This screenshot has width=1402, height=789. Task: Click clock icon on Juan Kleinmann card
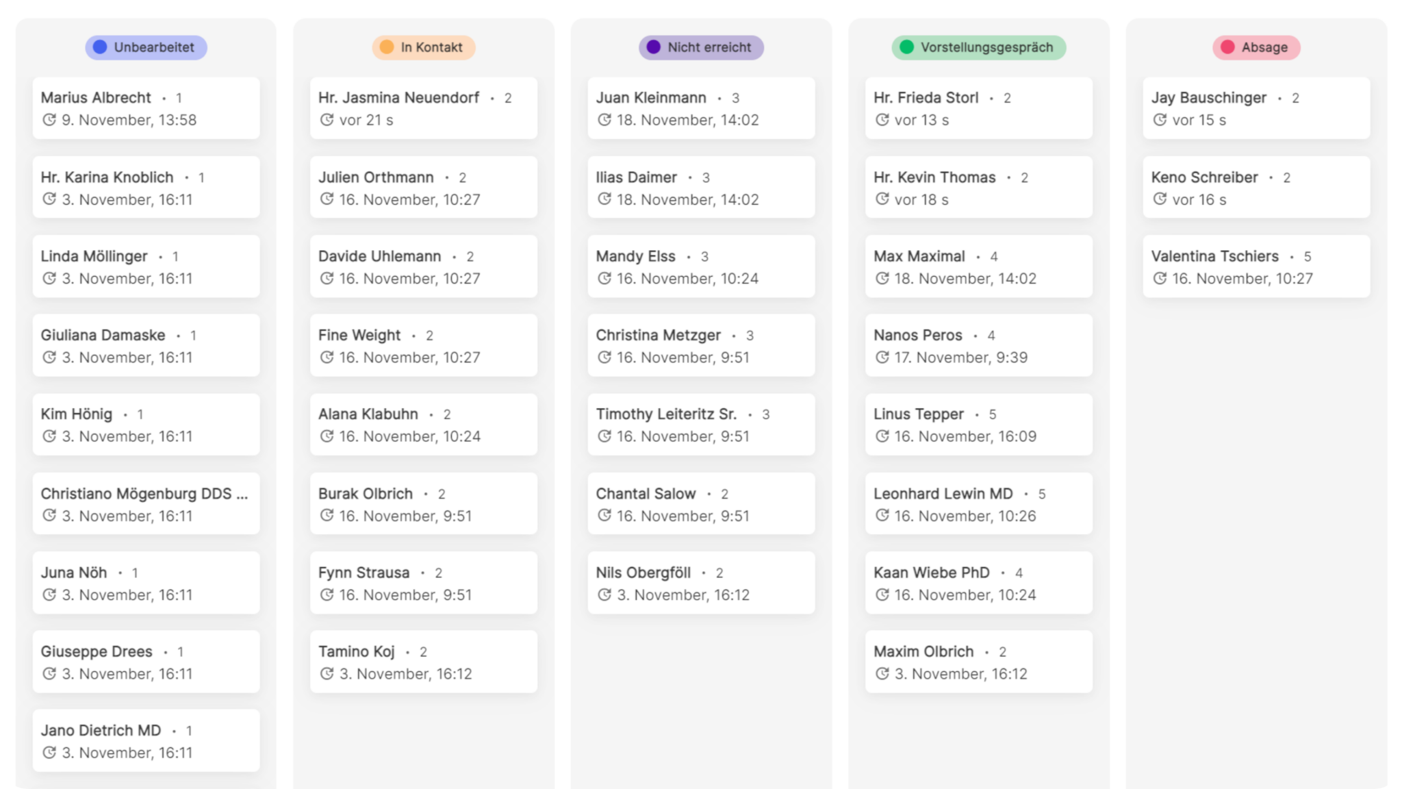click(604, 120)
